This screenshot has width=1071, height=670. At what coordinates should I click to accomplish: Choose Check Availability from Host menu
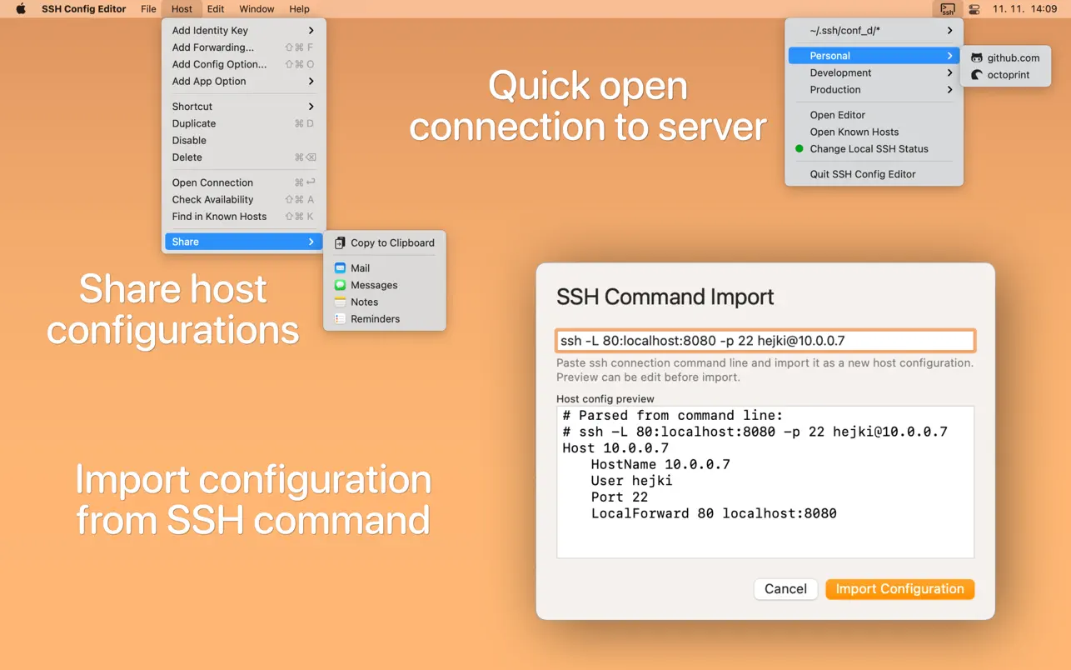(212, 200)
